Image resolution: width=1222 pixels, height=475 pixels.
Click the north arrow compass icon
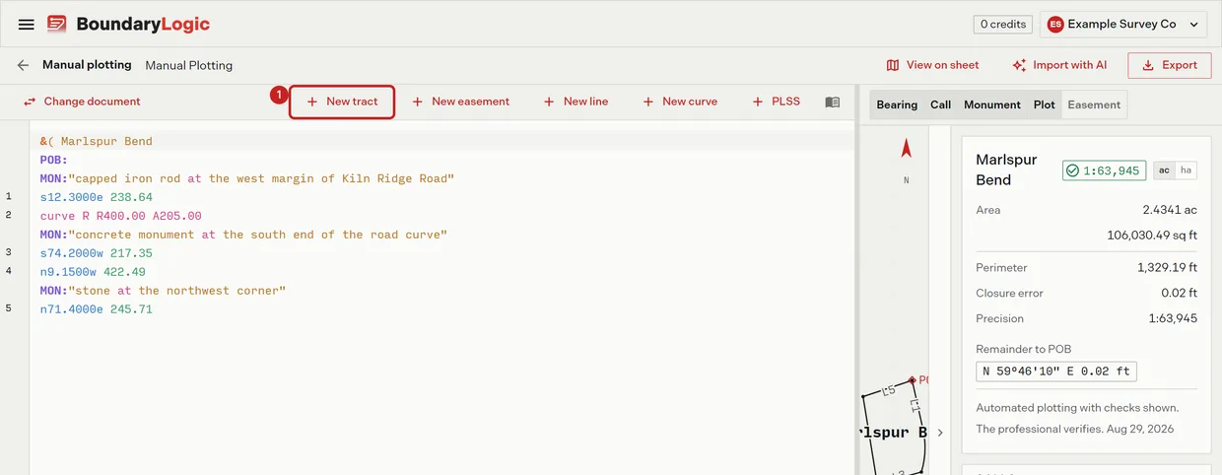(x=907, y=149)
